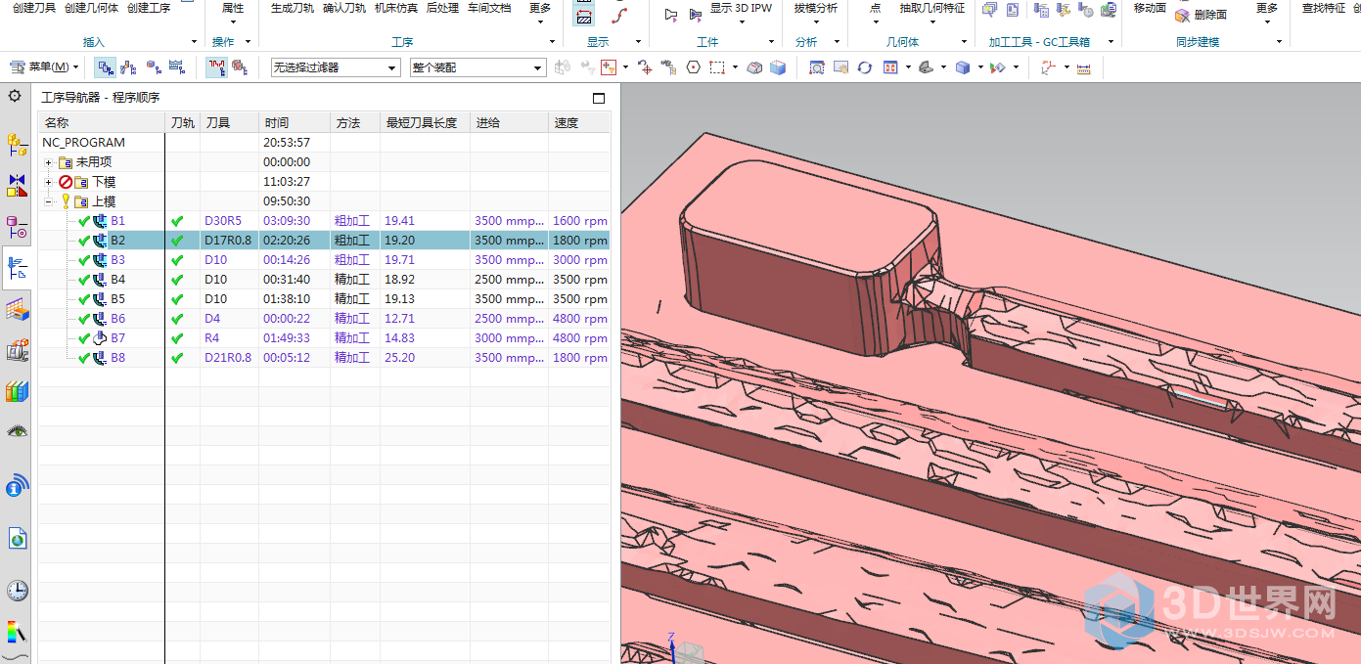1361x664 pixels.
Task: Click the 生成刀轨 button
Action: (x=293, y=8)
